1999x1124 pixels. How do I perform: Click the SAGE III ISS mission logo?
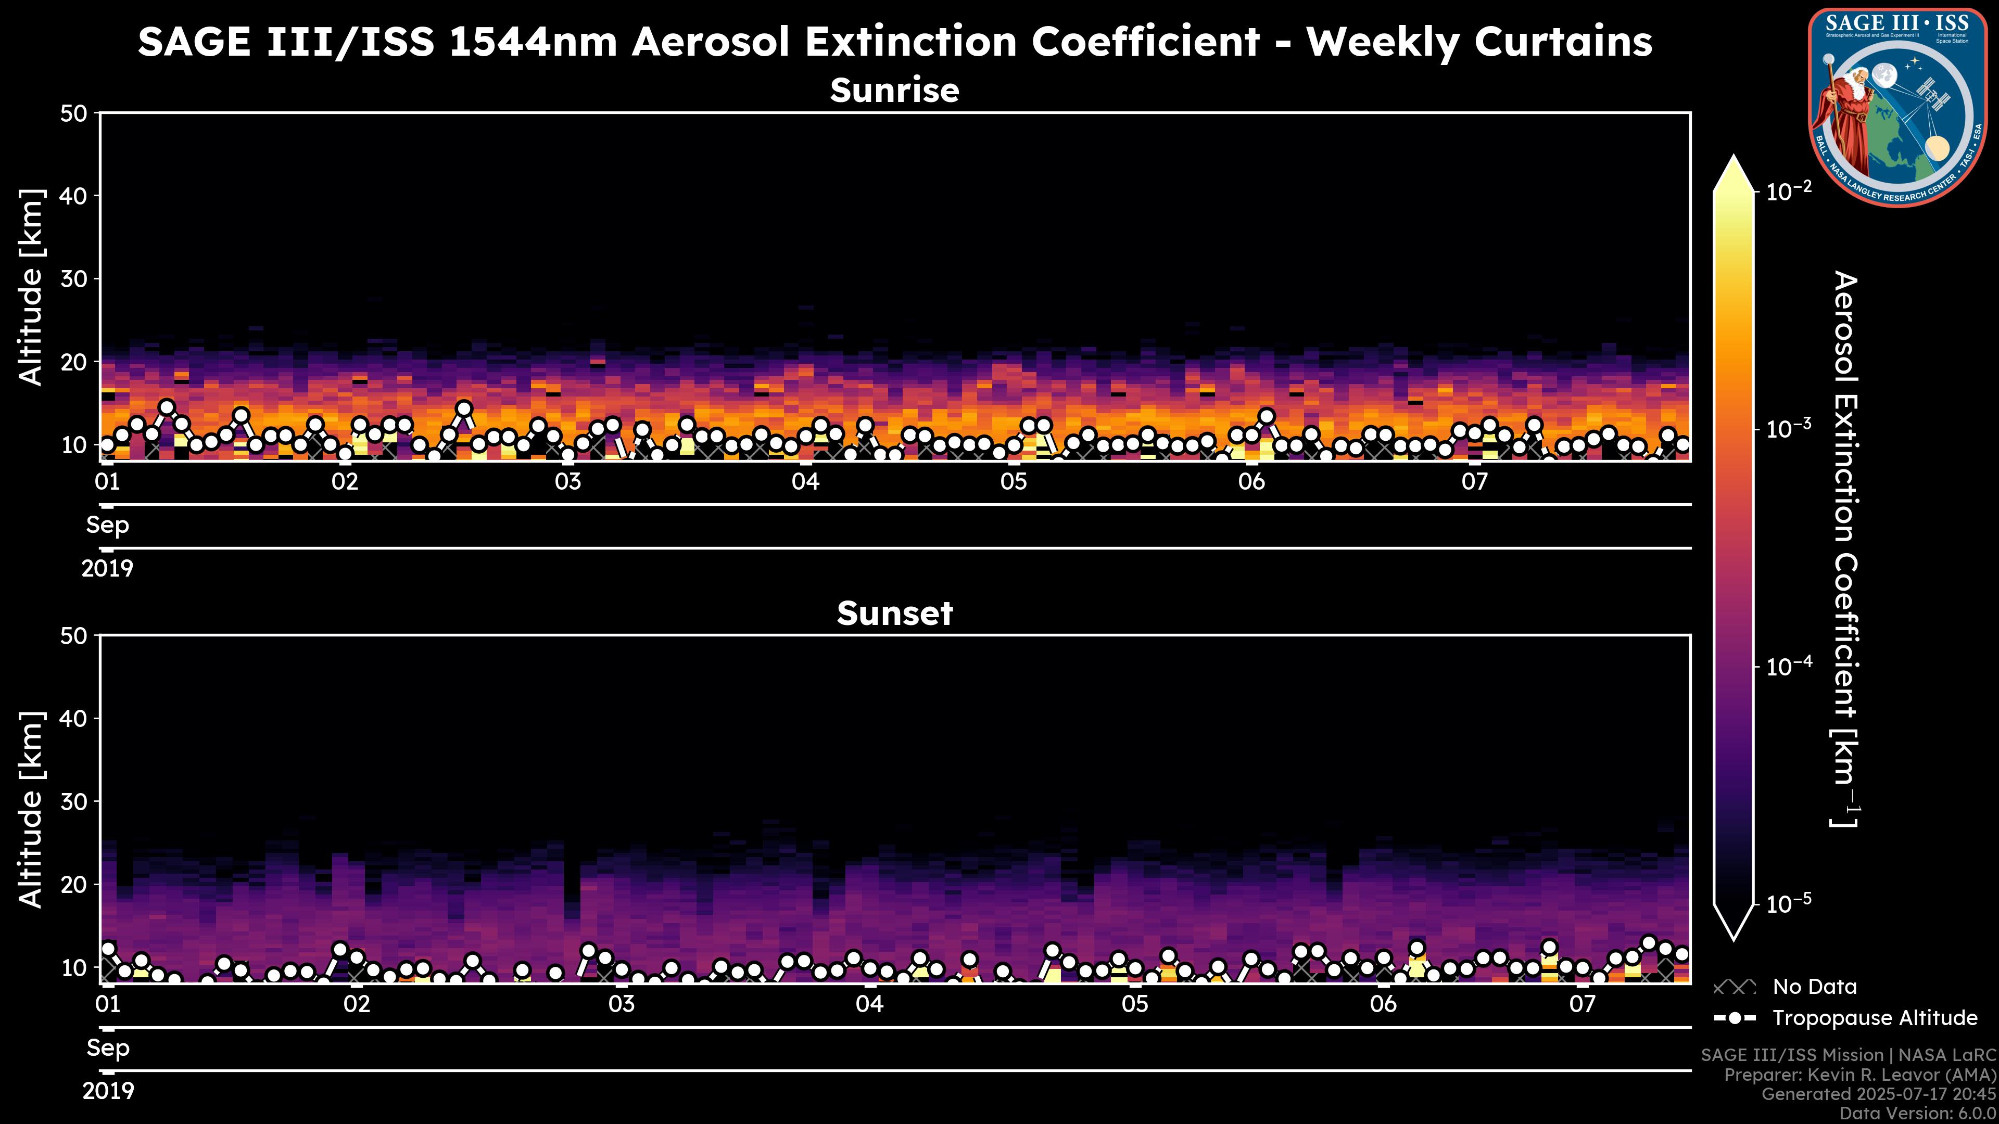pos(1897,107)
